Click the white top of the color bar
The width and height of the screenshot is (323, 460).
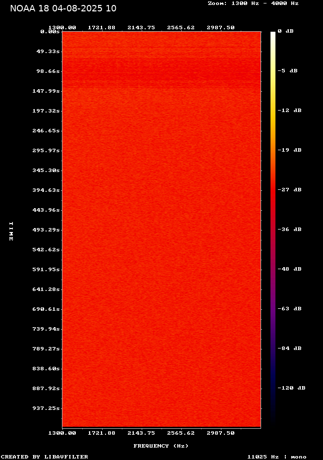[273, 35]
